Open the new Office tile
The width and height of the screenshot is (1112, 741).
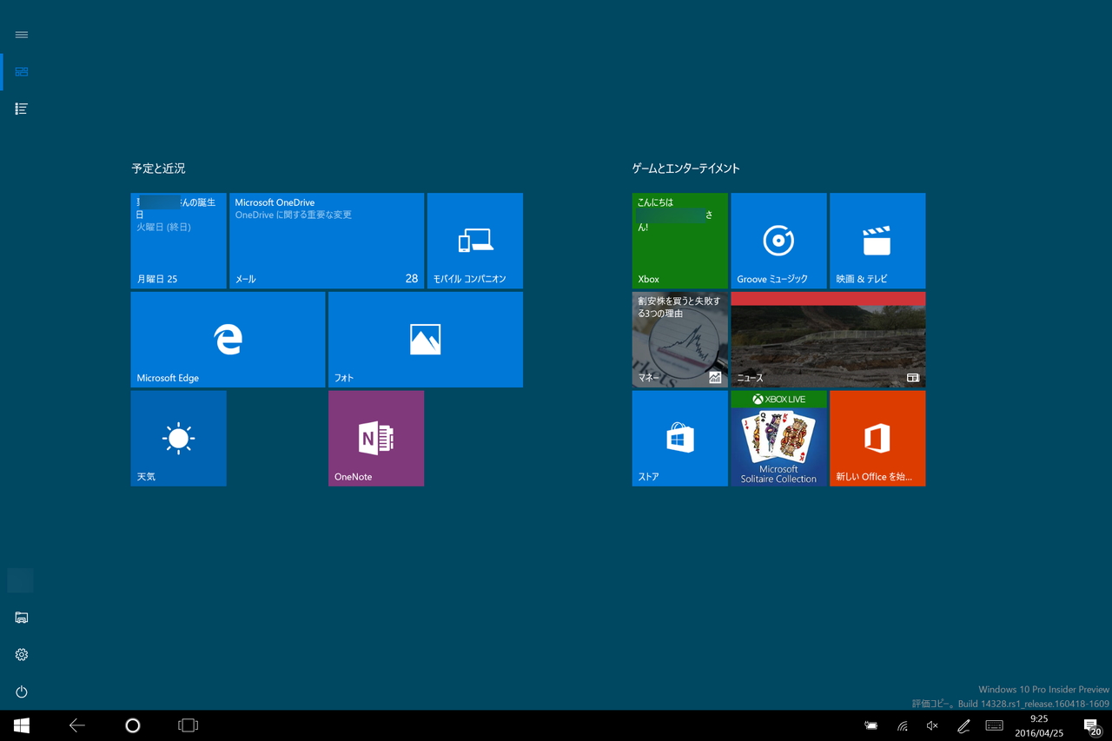(x=877, y=438)
